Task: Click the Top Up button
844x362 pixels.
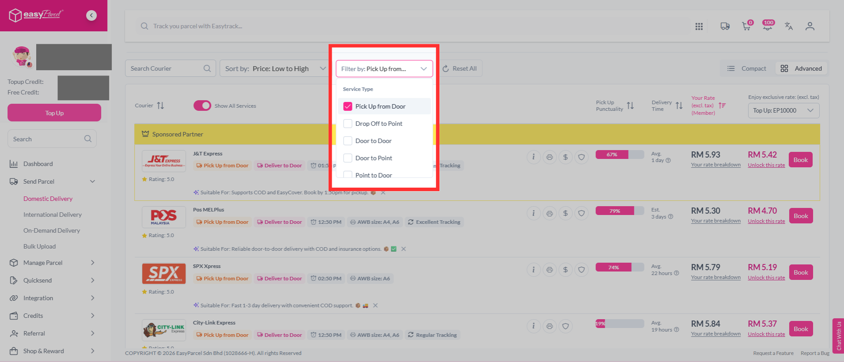Action: (x=54, y=113)
